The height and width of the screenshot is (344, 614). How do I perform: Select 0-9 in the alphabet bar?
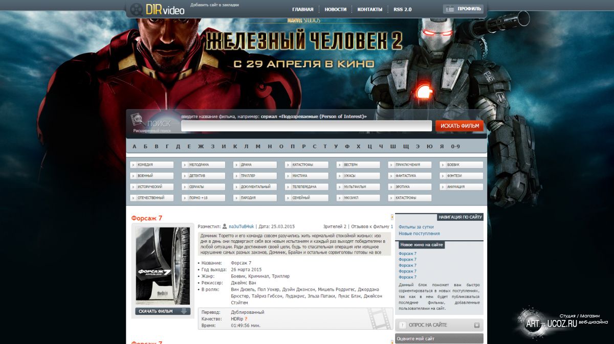pos(455,147)
